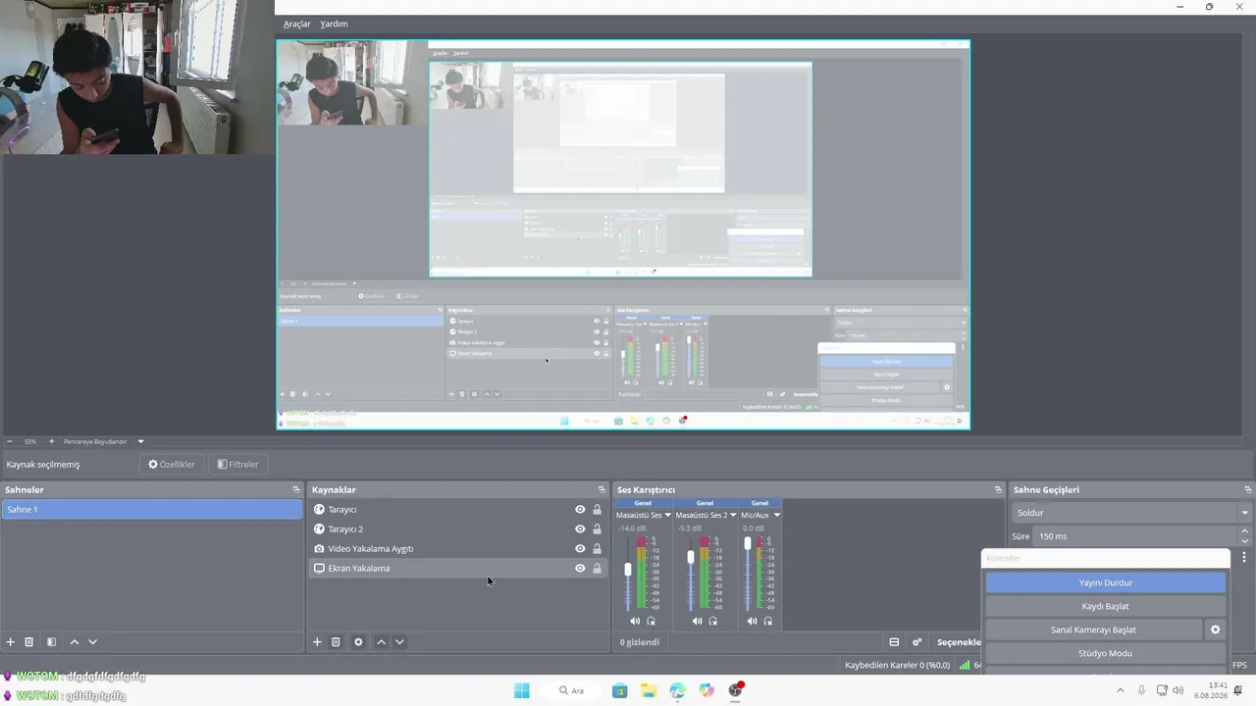The height and width of the screenshot is (706, 1256).
Task: Lock the Ekran Yakalama source
Action: click(597, 569)
